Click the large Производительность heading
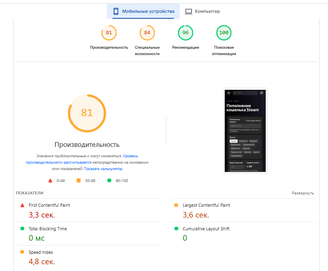The width and height of the screenshot is (328, 271). coord(87,144)
